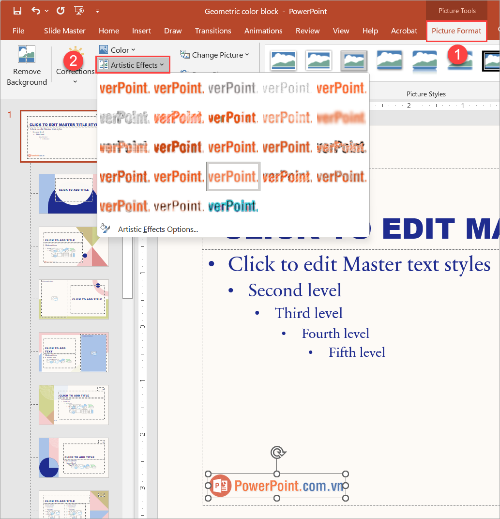
Task: Apply the Marker artistic effect
Action: pyautogui.click(x=178, y=88)
